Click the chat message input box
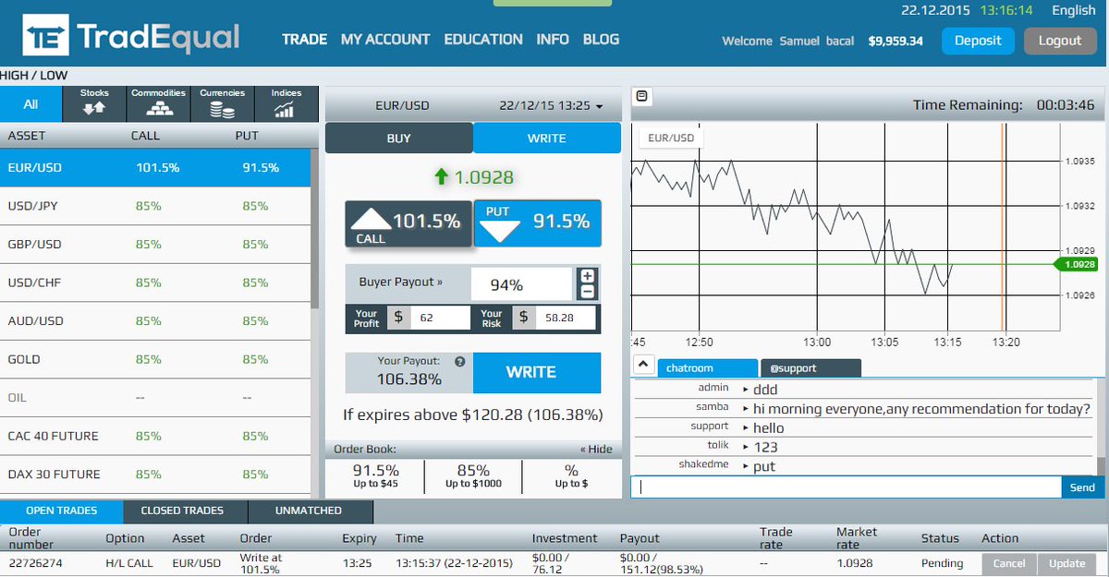 click(x=846, y=487)
